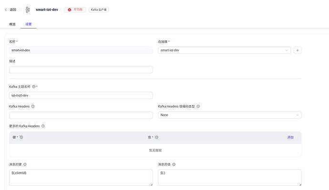
Task: Select the 设置 tab
Action: point(29,24)
